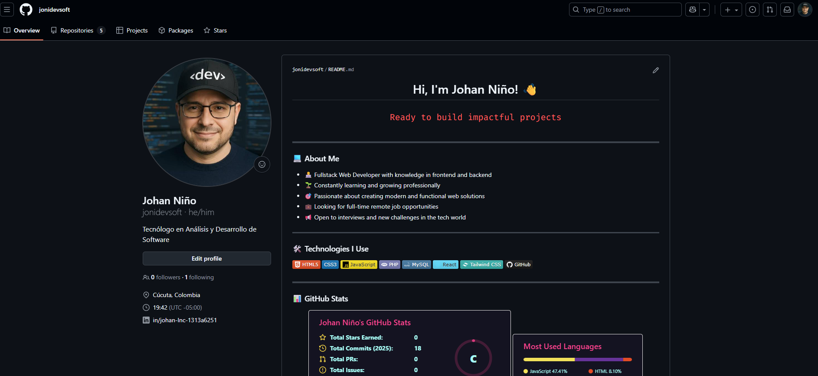Click the clock icon beside Total Commits

(323, 348)
